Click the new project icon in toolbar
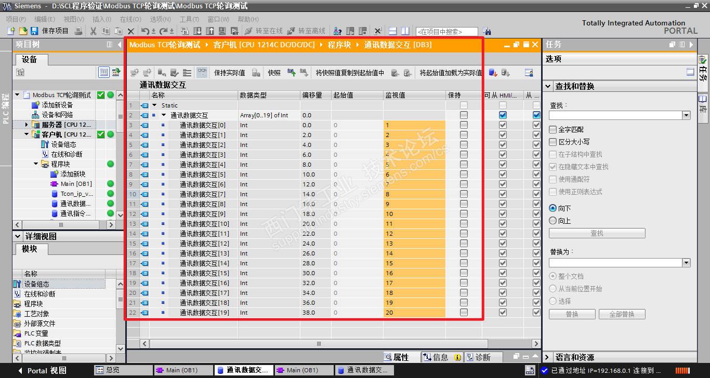The width and height of the screenshot is (710, 378). click(11, 31)
